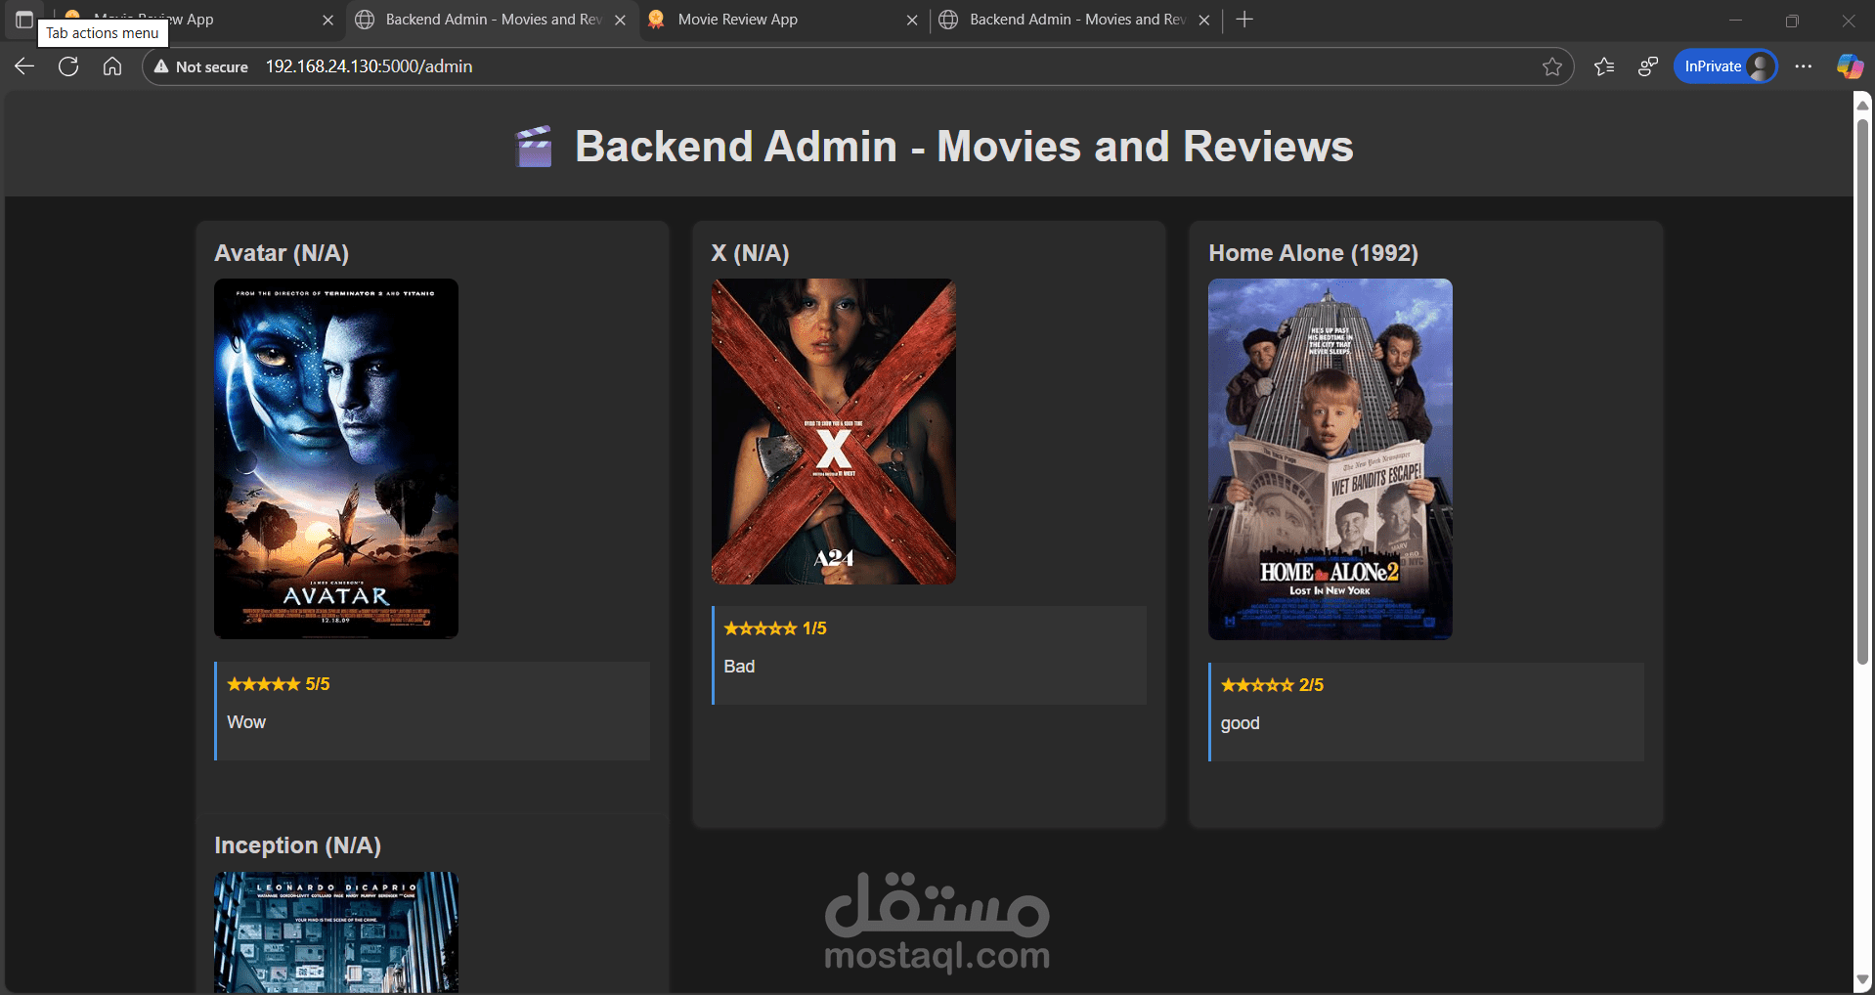
Task: Refresh the admin page
Action: tap(68, 66)
